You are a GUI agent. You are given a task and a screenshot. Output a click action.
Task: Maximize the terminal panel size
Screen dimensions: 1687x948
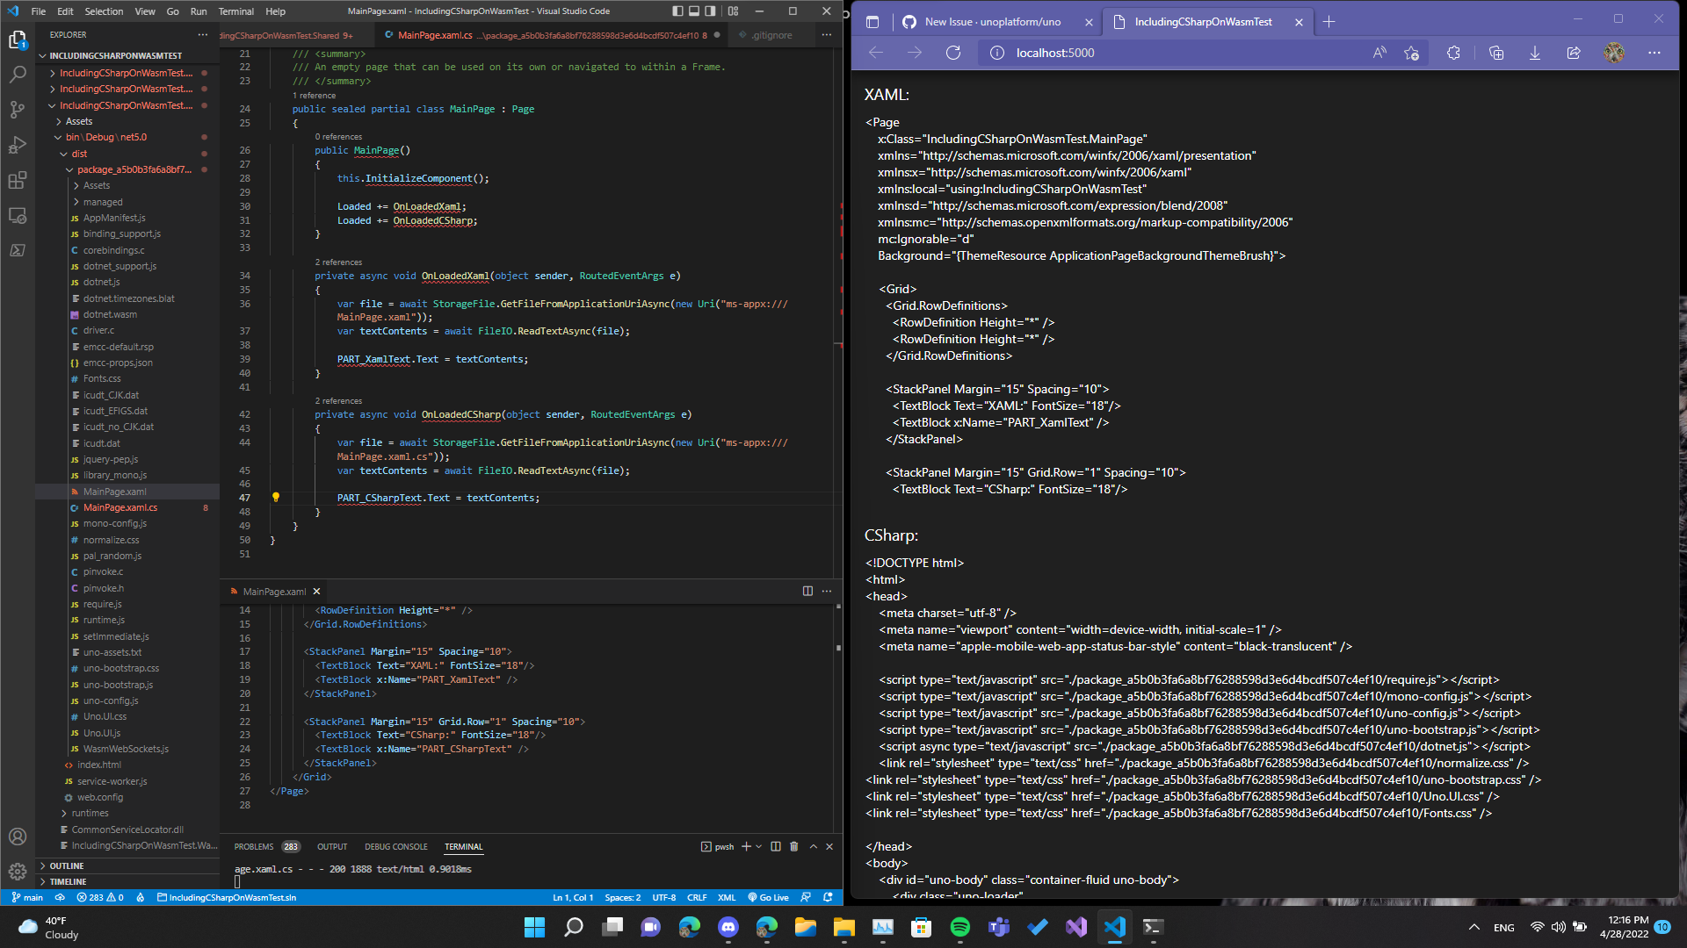(814, 846)
